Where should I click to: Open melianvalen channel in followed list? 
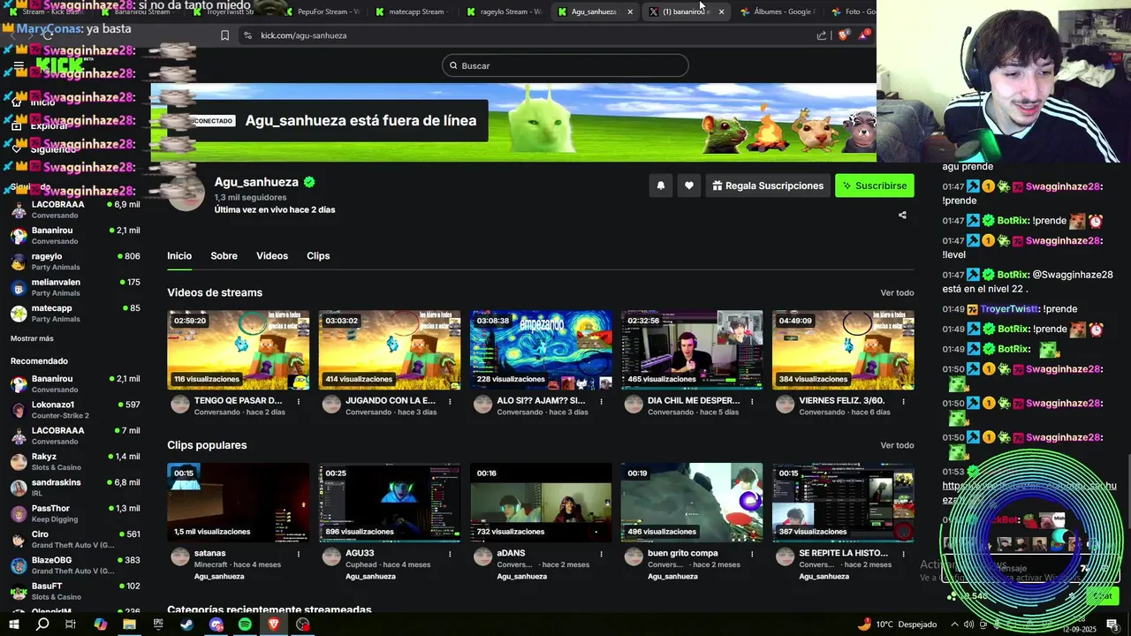[75, 287]
